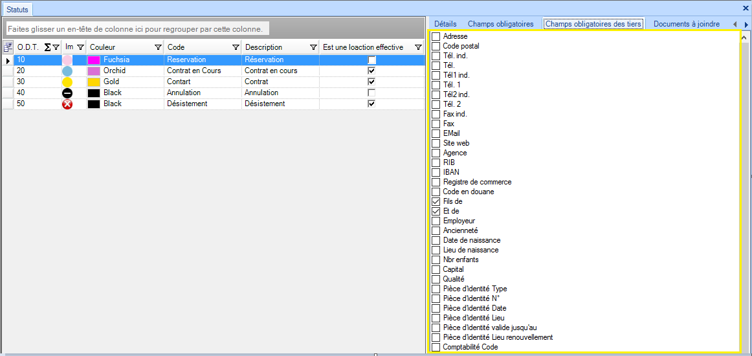
Task: Close the Statuts panel
Action: point(746,8)
